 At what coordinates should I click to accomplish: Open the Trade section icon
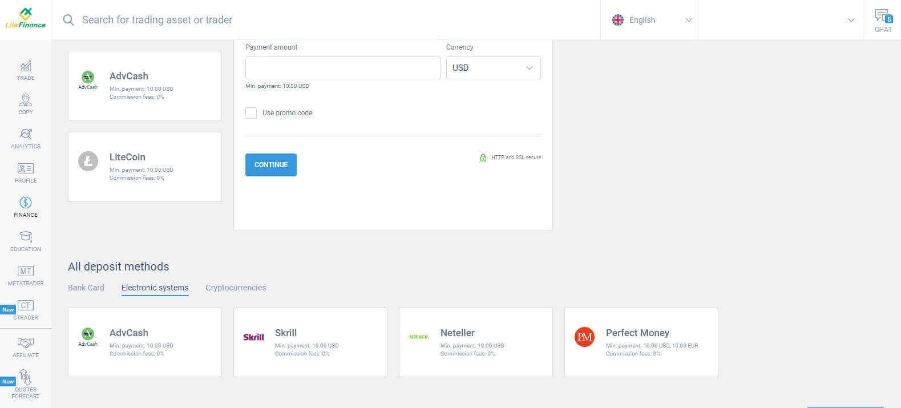pyautogui.click(x=26, y=67)
